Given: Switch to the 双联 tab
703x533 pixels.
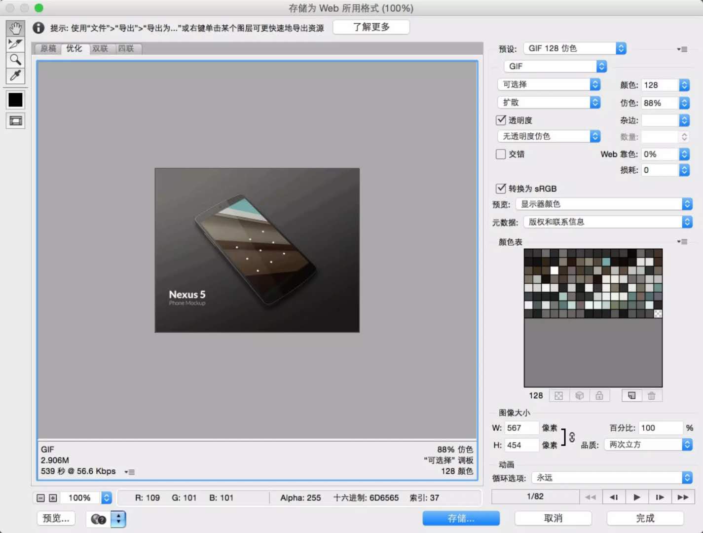Looking at the screenshot, I should point(100,48).
